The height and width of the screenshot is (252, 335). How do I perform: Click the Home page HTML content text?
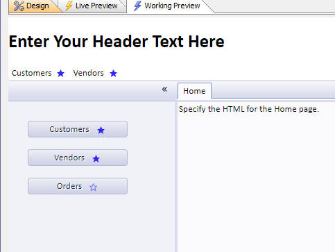click(x=249, y=109)
